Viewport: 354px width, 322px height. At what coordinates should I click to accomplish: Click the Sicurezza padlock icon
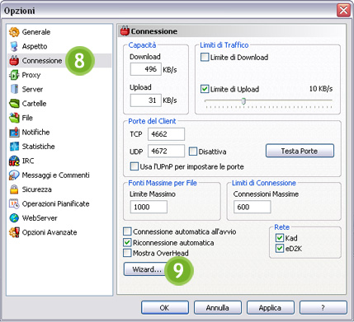click(x=14, y=189)
